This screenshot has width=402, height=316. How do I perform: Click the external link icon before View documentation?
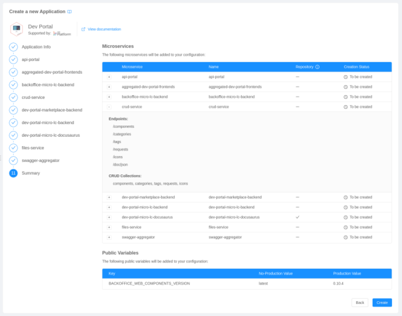point(84,29)
